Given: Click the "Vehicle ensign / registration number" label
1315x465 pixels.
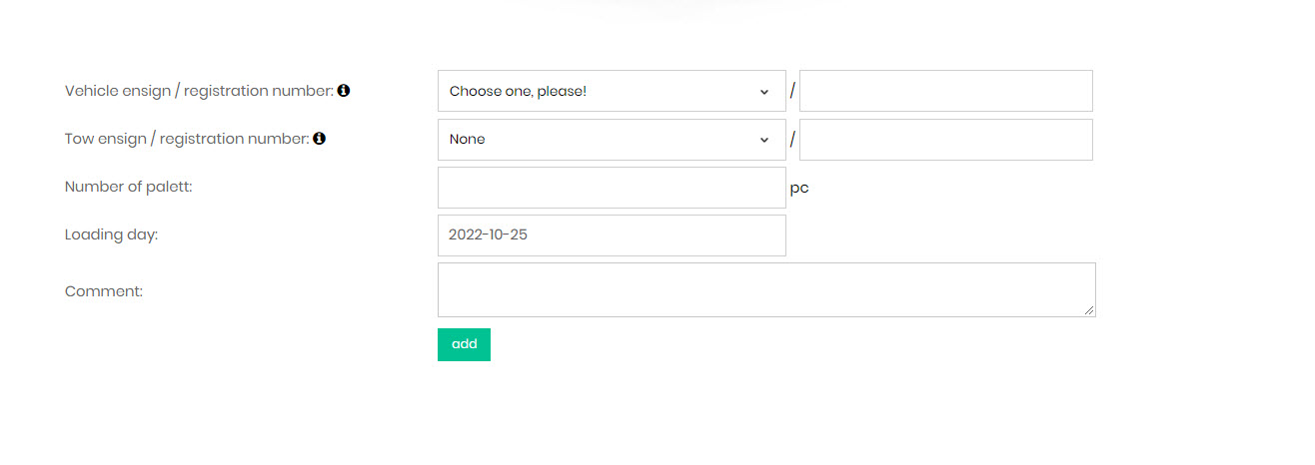Looking at the screenshot, I should coord(198,91).
